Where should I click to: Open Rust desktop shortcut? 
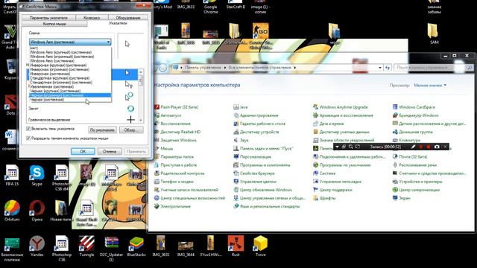(x=236, y=246)
